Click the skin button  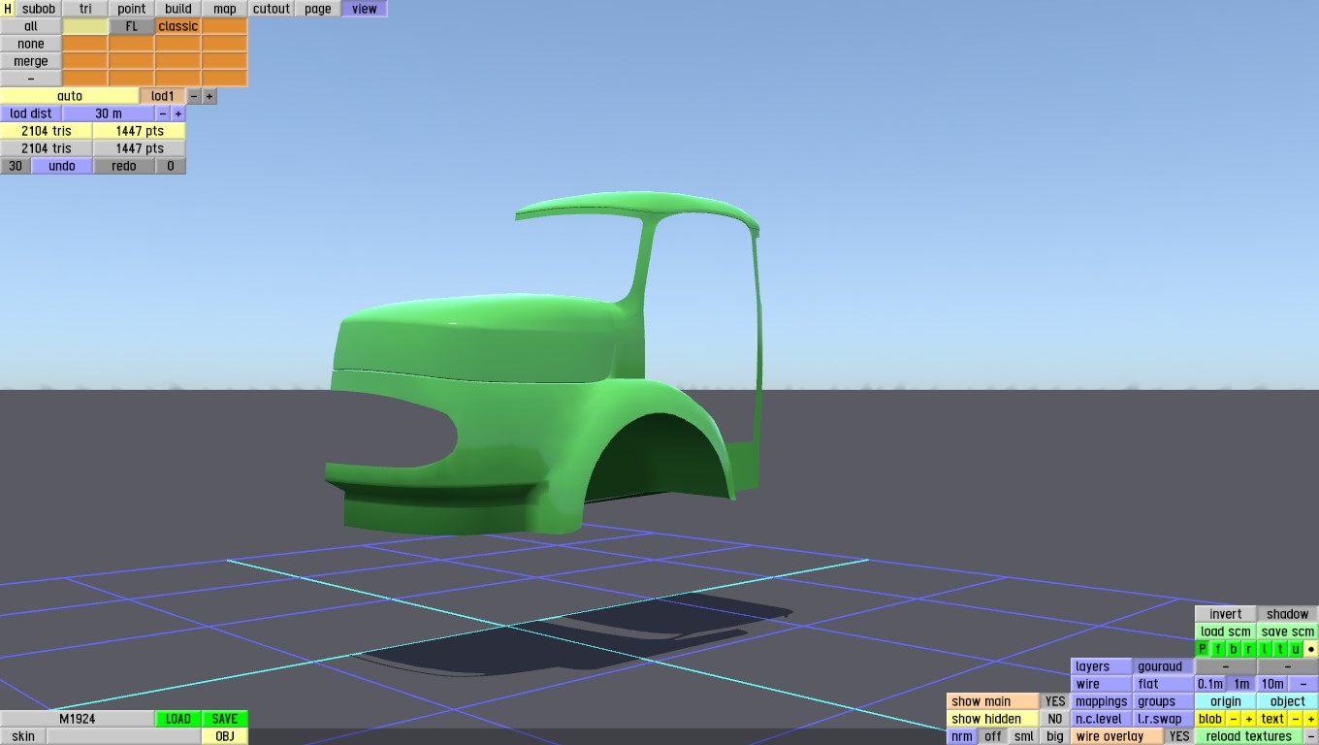click(x=23, y=736)
